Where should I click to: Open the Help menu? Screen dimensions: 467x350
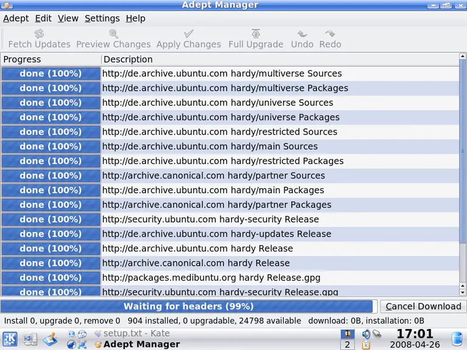point(135,19)
